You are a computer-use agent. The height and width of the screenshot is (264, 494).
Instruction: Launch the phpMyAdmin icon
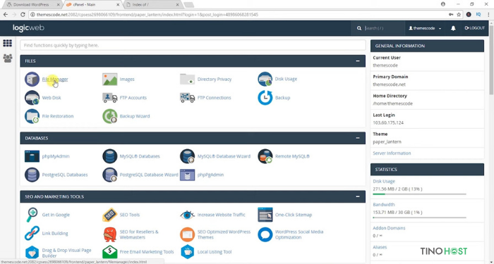click(x=32, y=156)
